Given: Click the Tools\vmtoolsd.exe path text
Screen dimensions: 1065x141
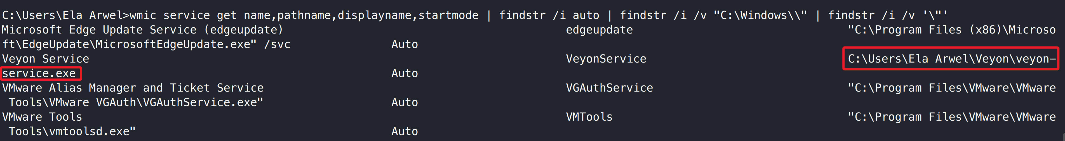Looking at the screenshot, I should tap(72, 131).
